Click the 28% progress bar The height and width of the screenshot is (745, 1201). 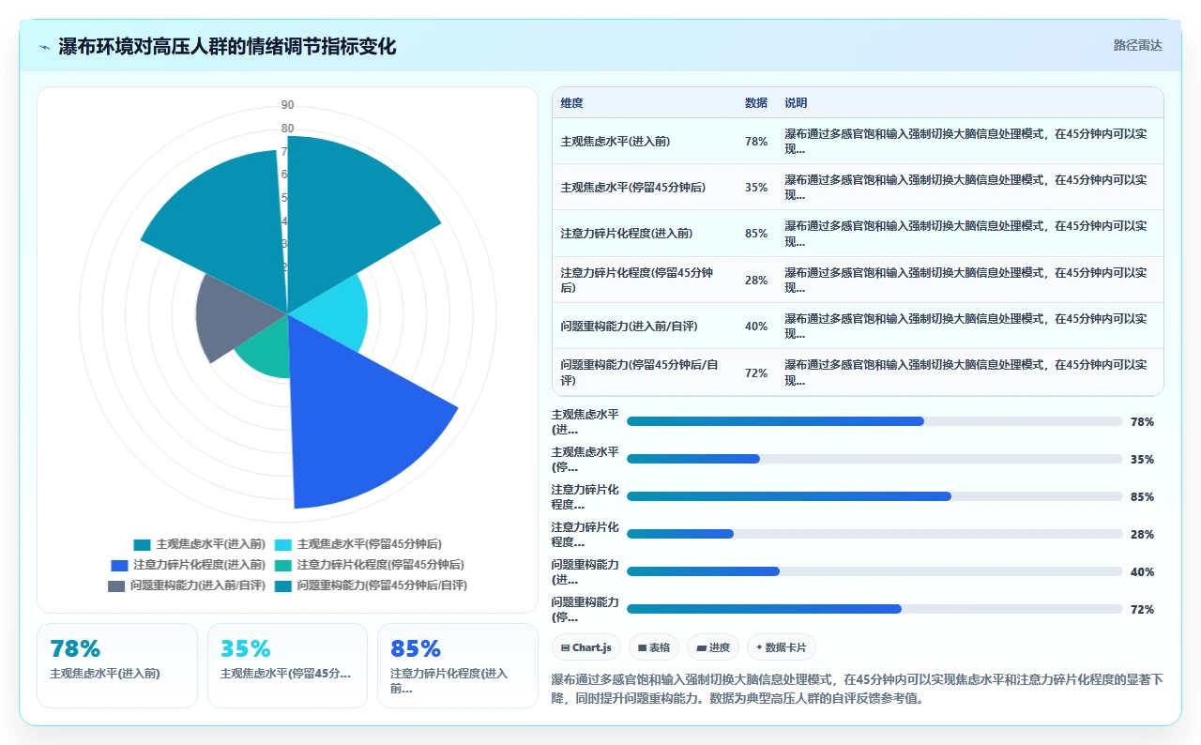point(874,534)
